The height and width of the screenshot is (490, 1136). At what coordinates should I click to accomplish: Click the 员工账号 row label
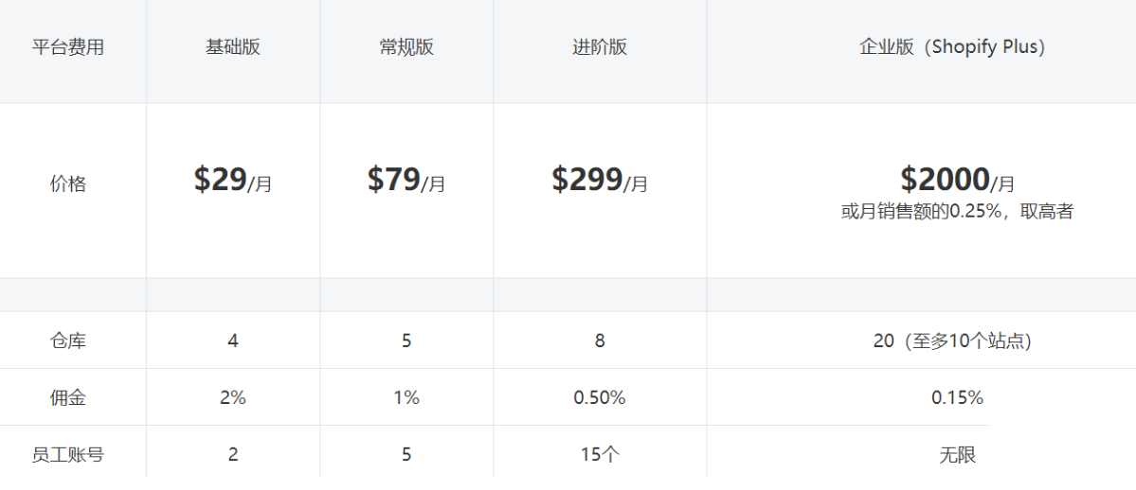pyautogui.click(x=68, y=454)
